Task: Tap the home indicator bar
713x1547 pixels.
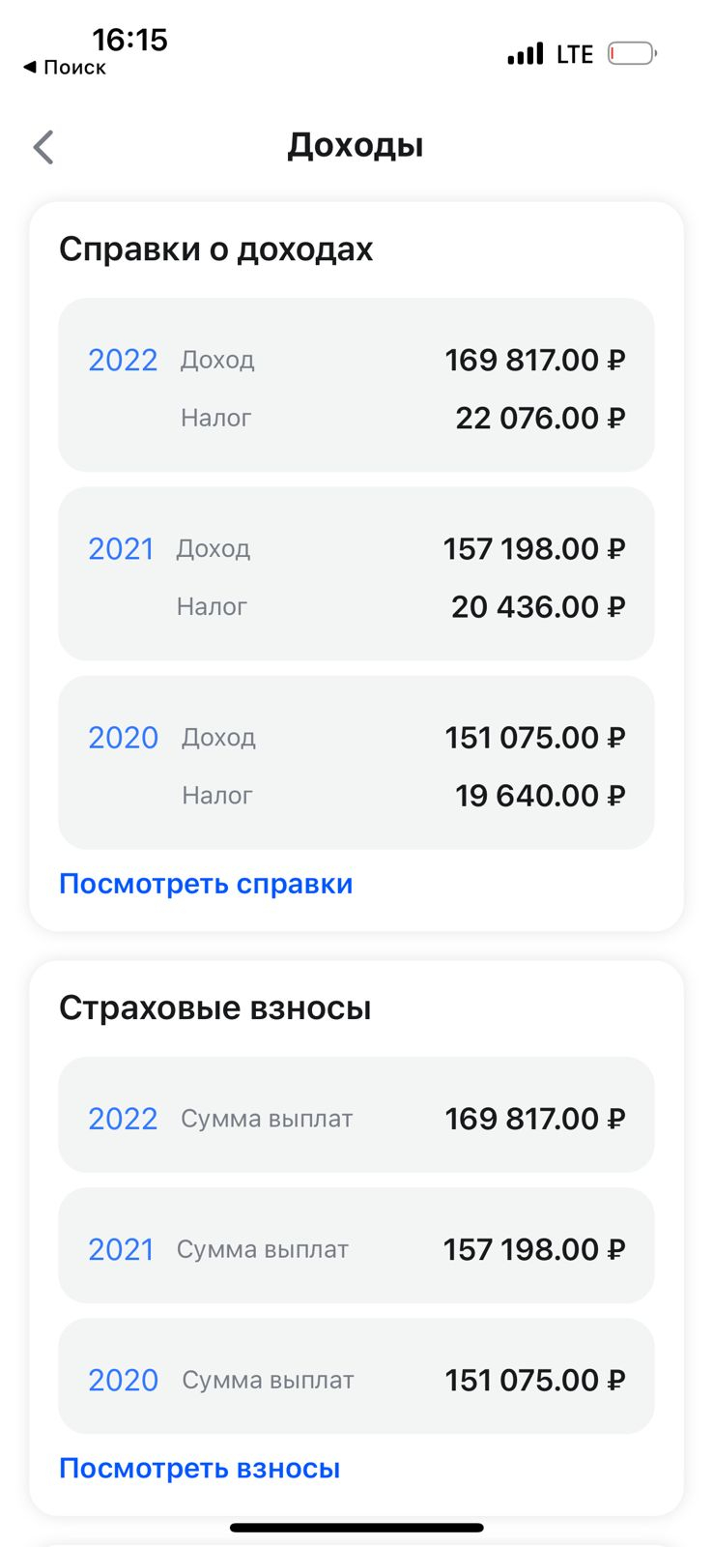Action: 356,1528
